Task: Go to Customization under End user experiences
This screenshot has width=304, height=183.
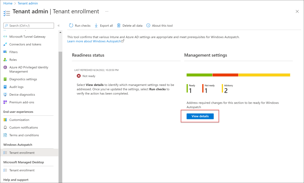Action: point(19,120)
